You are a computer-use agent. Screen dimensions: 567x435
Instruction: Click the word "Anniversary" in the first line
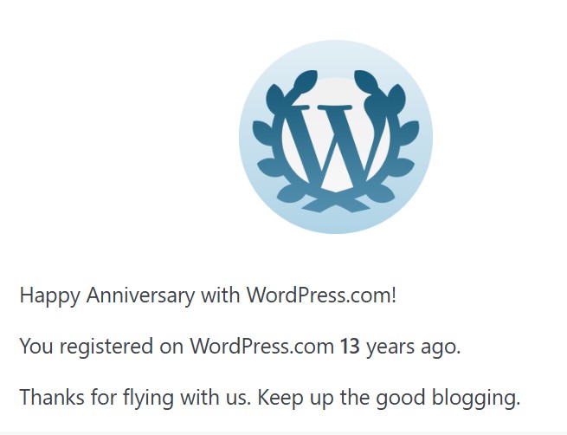pyautogui.click(x=140, y=295)
